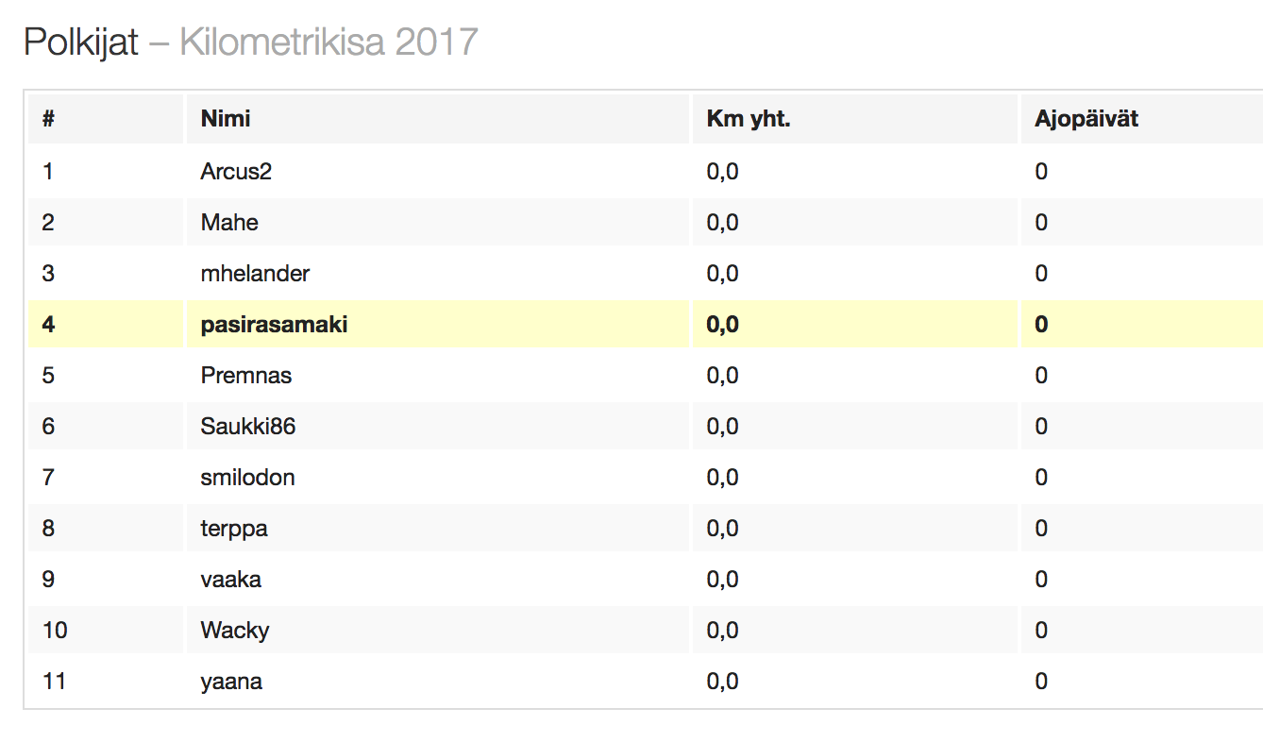Click the Polkijat page heading
Image resolution: width=1263 pixels, height=742 pixels.
click(x=81, y=42)
